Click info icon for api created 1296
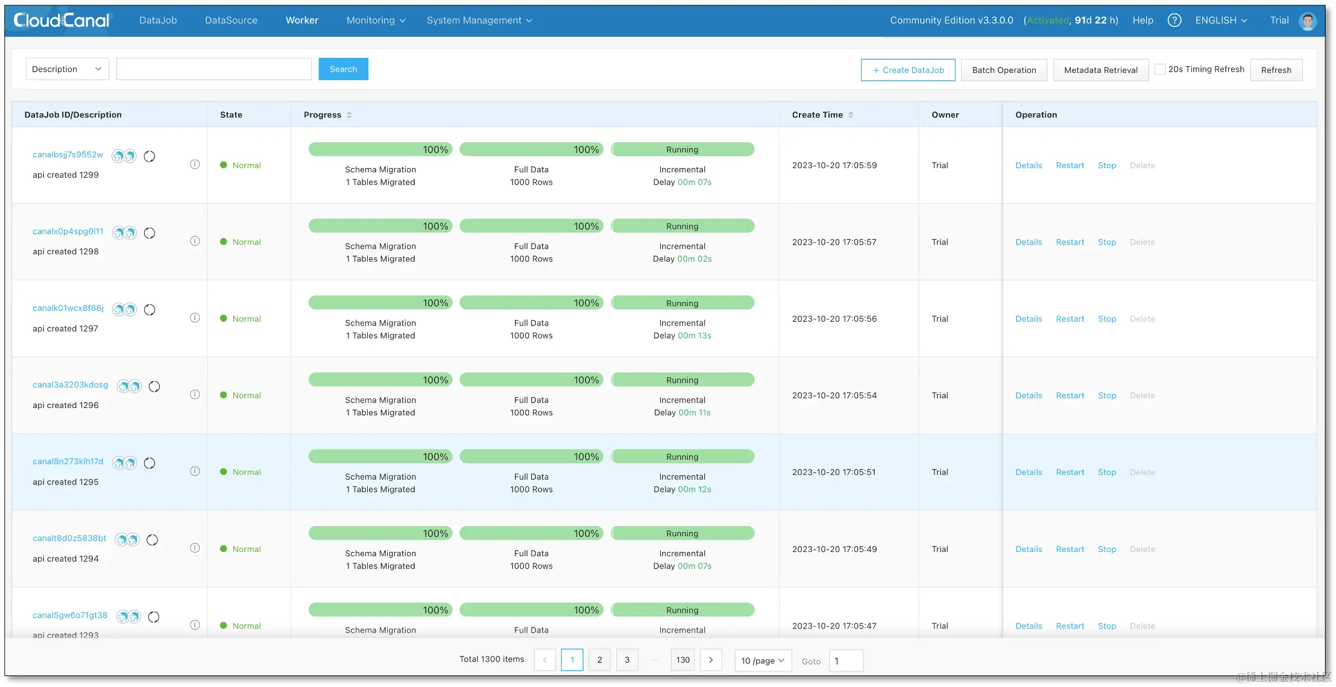The image size is (1336, 687). (x=195, y=395)
